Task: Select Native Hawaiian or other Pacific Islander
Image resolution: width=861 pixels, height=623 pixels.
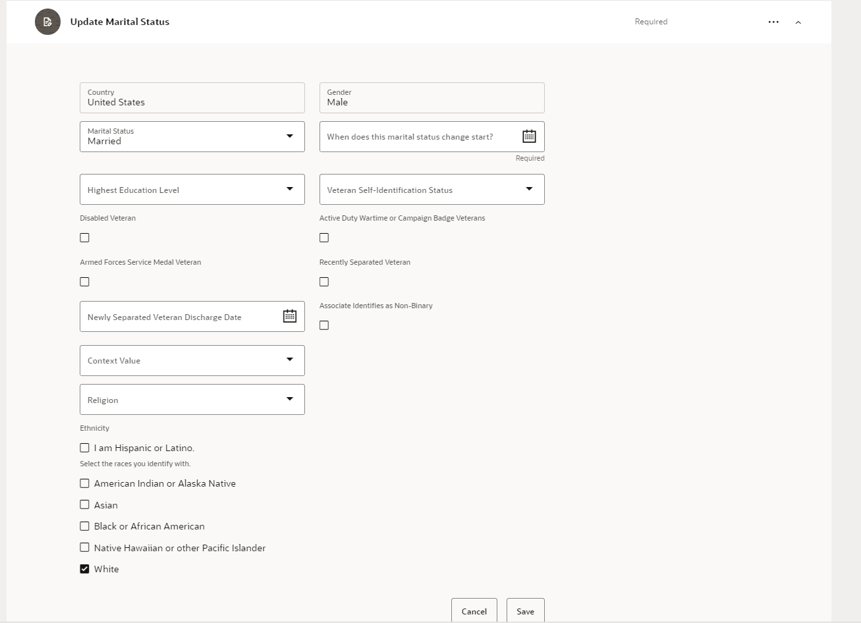Action: 84,547
